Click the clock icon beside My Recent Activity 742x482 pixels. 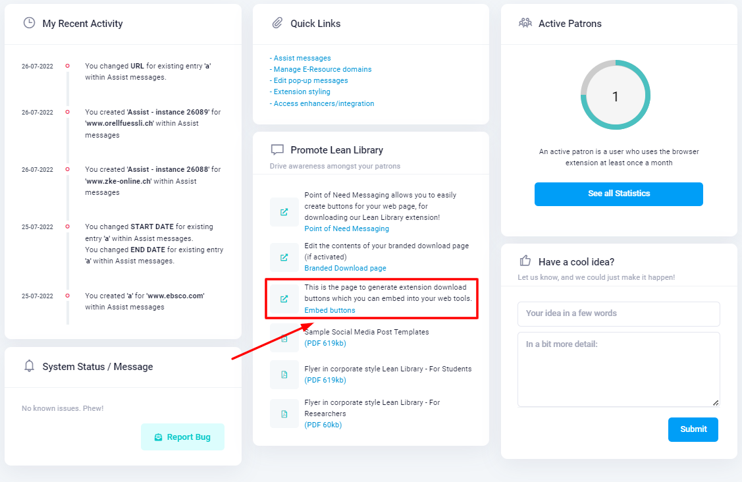click(x=28, y=23)
